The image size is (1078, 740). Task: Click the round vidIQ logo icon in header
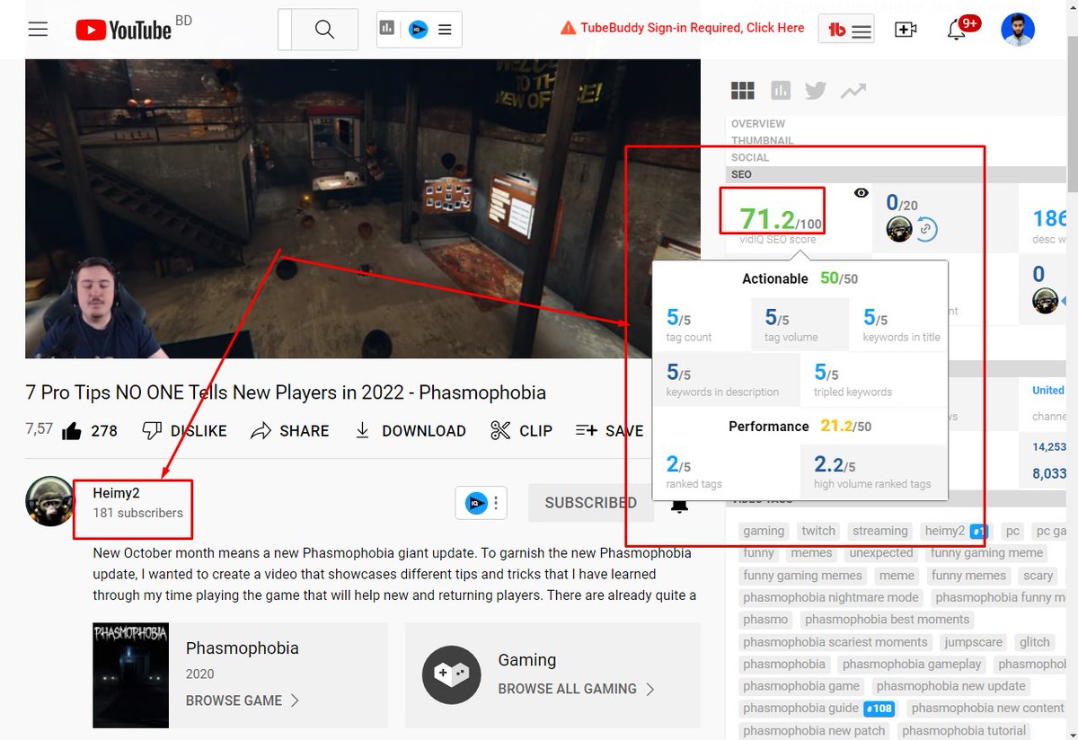click(418, 29)
